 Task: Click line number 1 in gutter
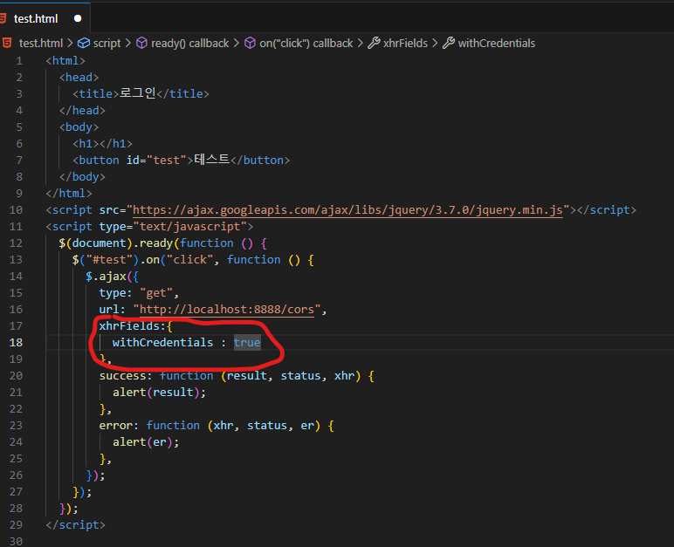click(19, 61)
